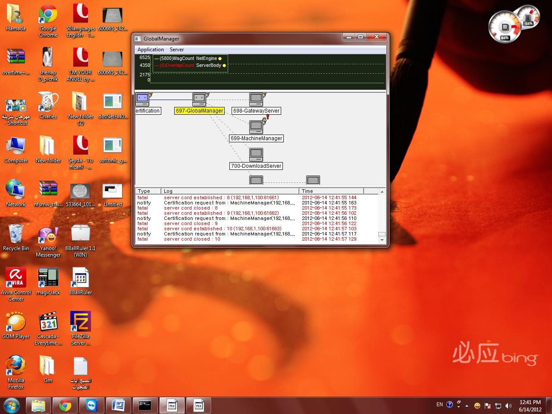Select the 697-GlobalManager server node icon
The width and height of the screenshot is (552, 414).
point(199,99)
